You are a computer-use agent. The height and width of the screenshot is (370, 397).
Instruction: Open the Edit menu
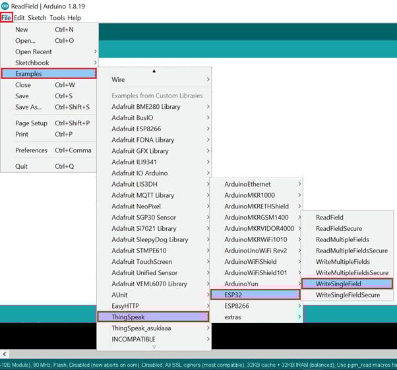(x=19, y=18)
